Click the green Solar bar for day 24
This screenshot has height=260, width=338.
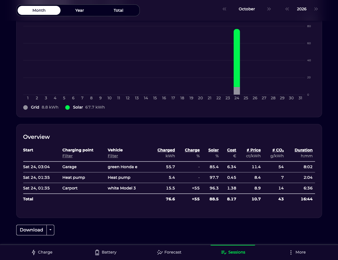pyautogui.click(x=237, y=58)
